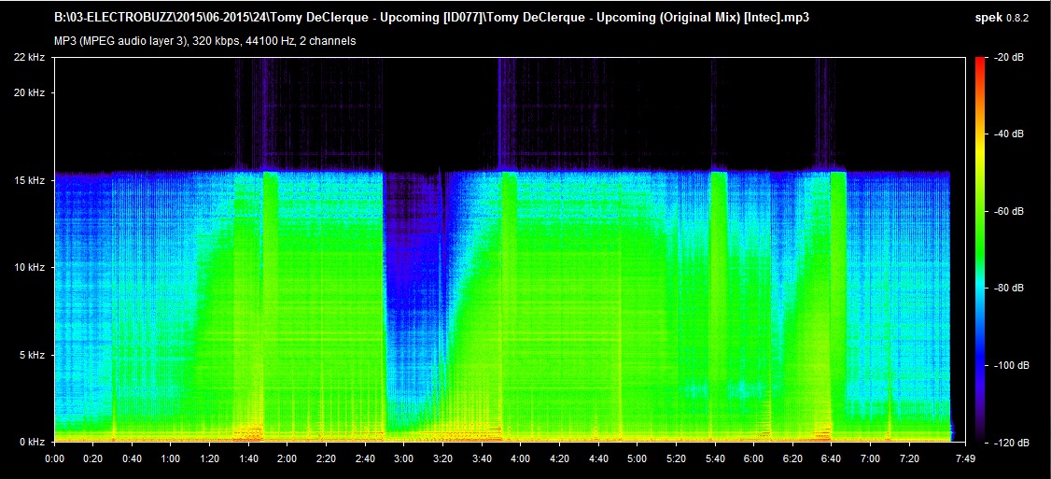1051x479 pixels.
Task: Click the 6:40 time axis label
Action: tap(832, 458)
